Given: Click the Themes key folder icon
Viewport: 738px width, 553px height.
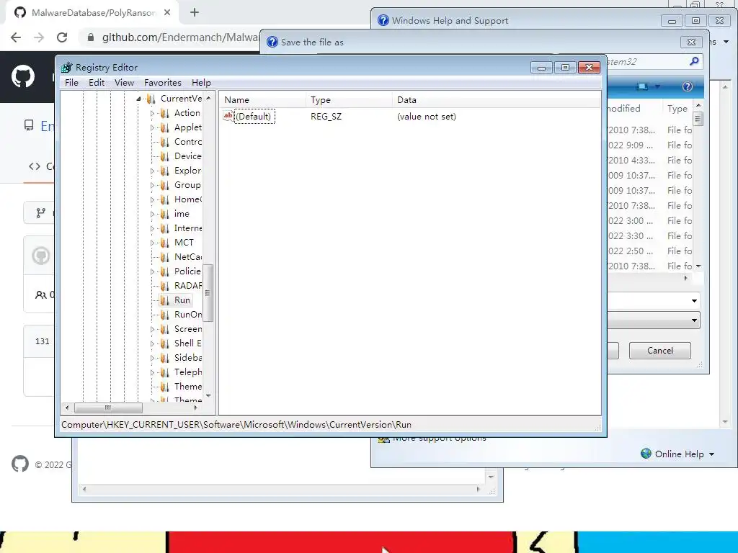Looking at the screenshot, I should pos(165,387).
